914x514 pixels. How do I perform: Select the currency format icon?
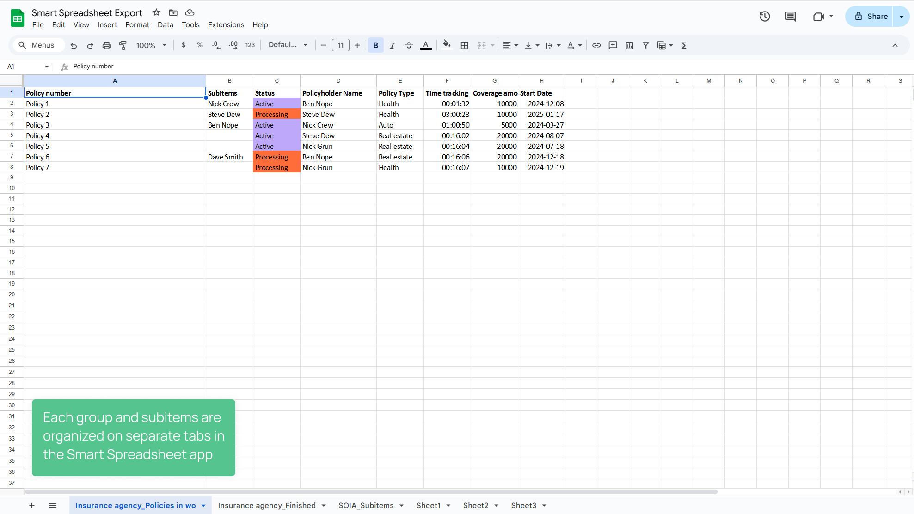pyautogui.click(x=184, y=44)
